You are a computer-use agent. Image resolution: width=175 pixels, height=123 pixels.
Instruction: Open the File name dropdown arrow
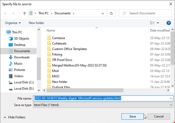click(x=171, y=98)
